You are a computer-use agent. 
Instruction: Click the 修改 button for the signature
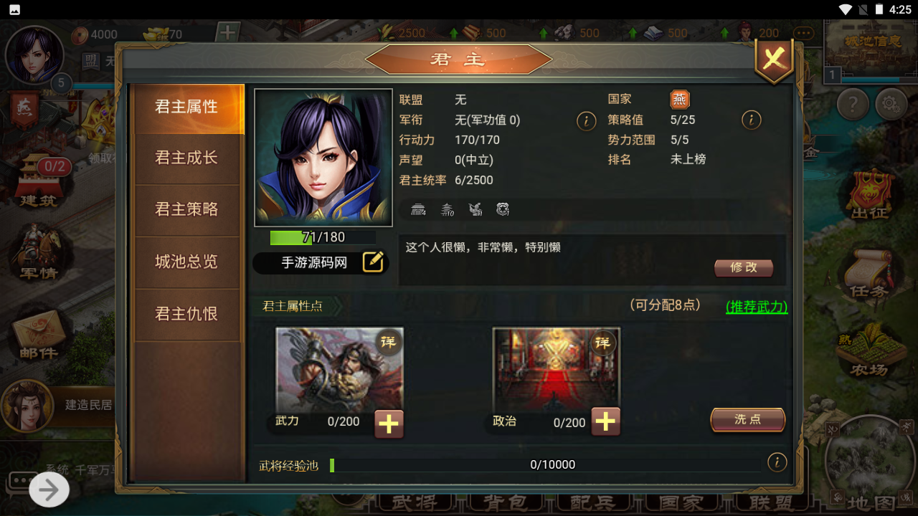click(744, 267)
